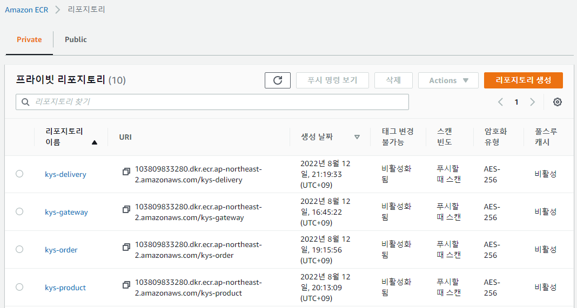
Task: Open table preferences gear icon
Action: (558, 102)
